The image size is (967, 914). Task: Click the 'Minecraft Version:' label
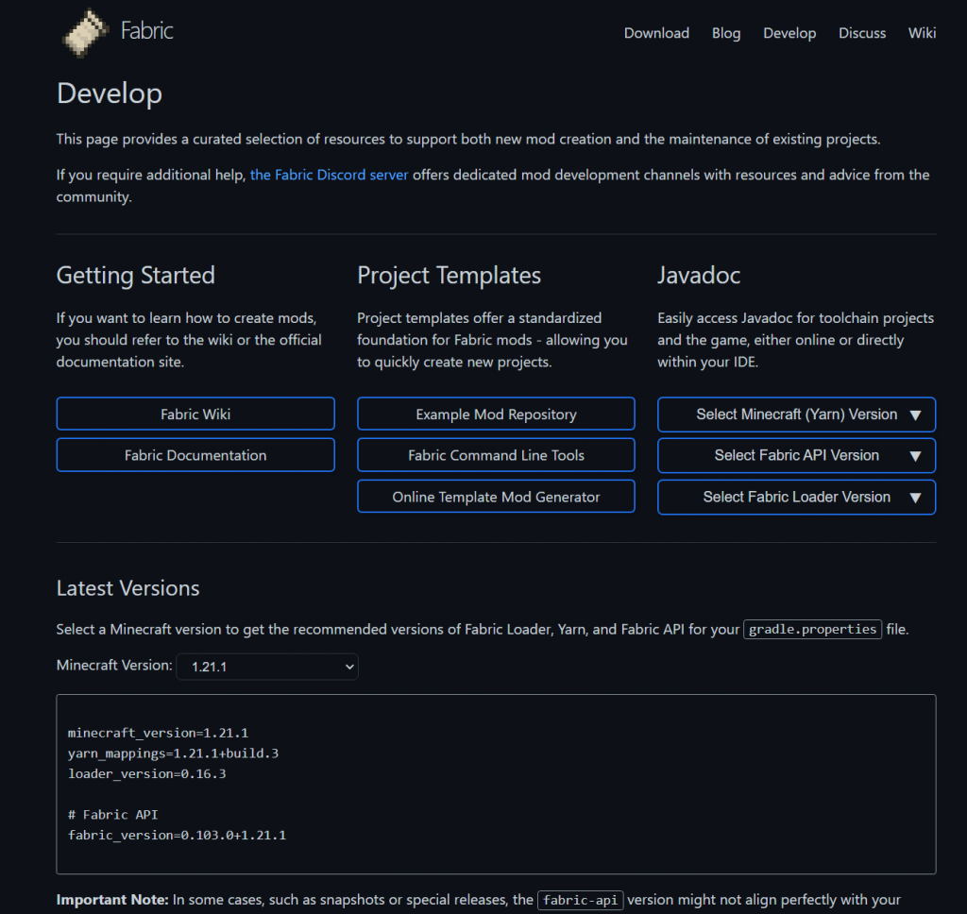pos(114,666)
